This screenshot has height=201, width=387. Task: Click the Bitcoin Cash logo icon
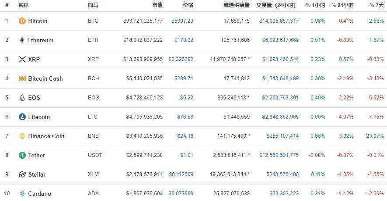(x=22, y=78)
